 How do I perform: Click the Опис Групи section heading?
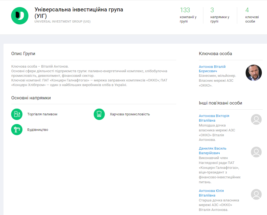coord(23,53)
